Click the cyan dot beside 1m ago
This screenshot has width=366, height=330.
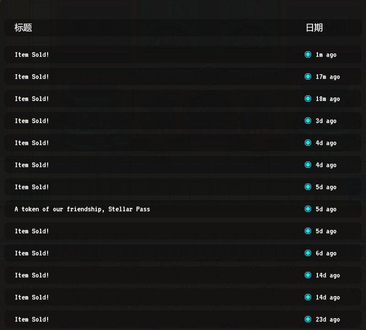click(x=308, y=54)
